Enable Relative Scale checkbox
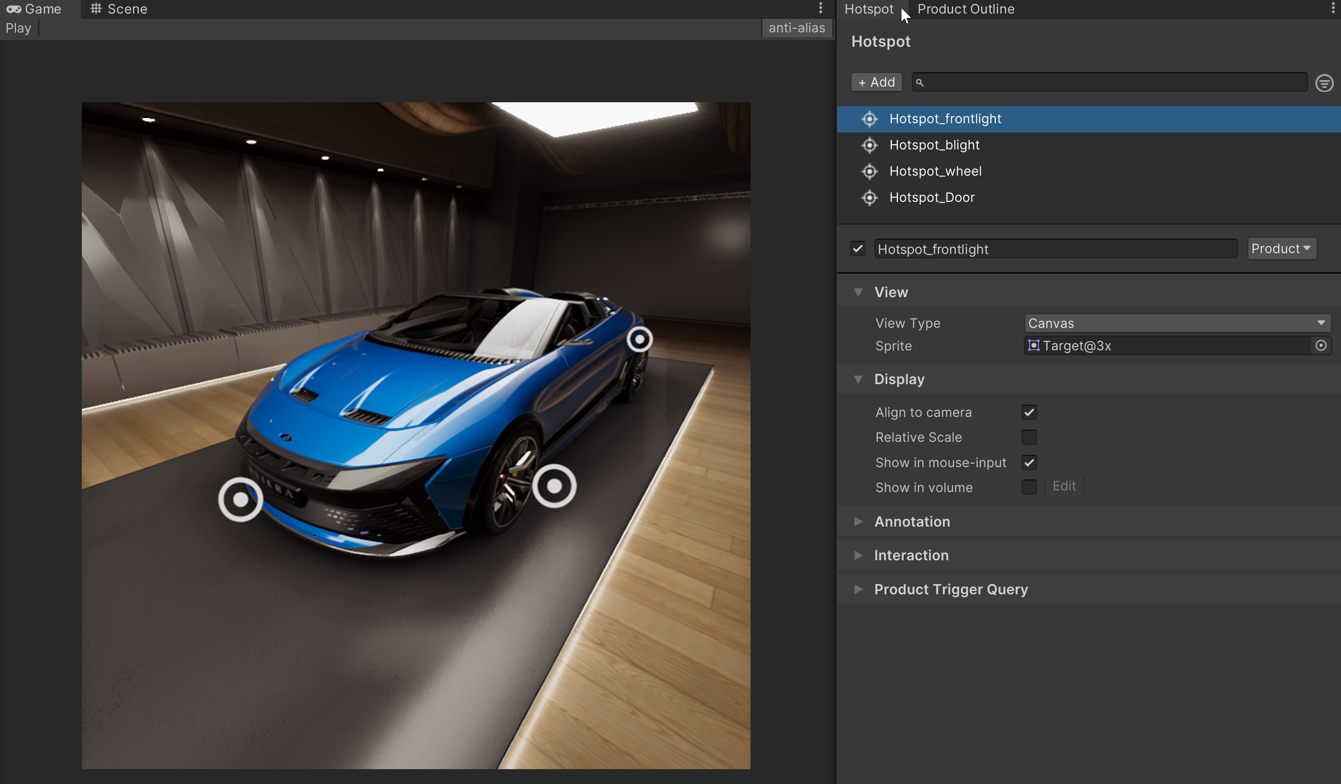Viewport: 1341px width, 784px height. [x=1029, y=437]
